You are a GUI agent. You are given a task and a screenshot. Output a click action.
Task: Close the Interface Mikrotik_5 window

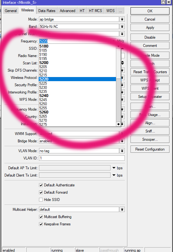tap(169, 2)
